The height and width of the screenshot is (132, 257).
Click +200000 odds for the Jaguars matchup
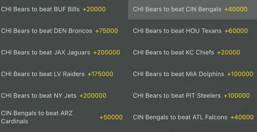click(107, 52)
